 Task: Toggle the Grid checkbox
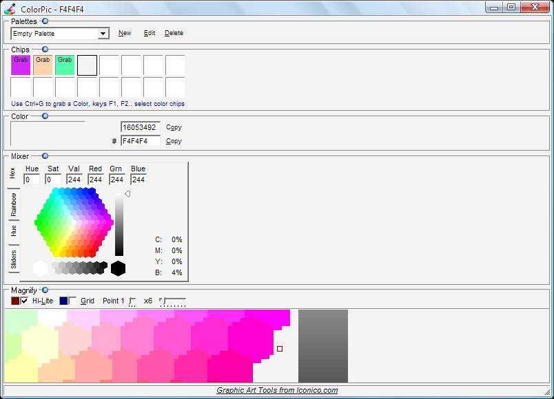pyautogui.click(x=73, y=301)
